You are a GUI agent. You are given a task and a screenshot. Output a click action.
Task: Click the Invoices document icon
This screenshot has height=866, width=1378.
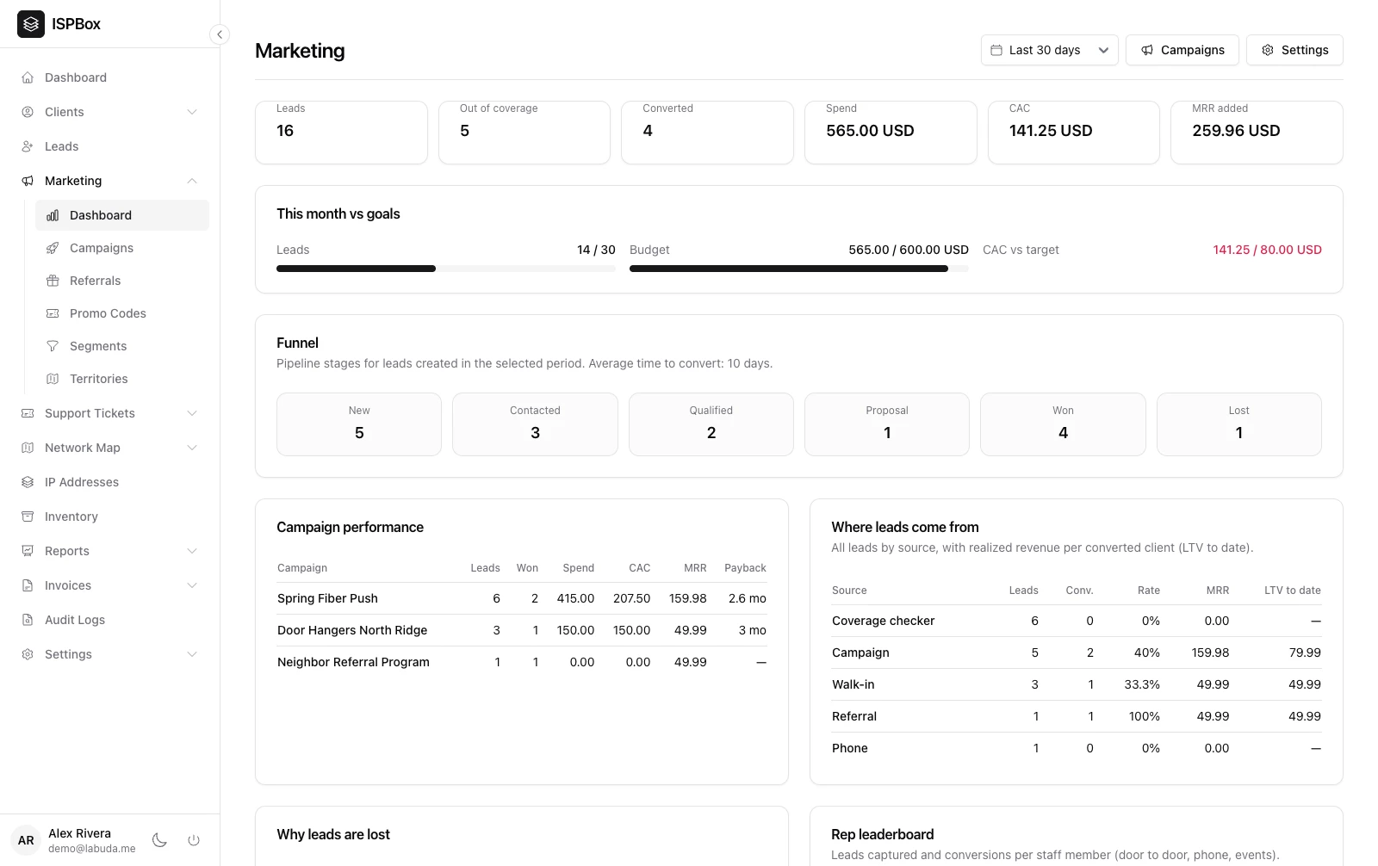click(28, 585)
